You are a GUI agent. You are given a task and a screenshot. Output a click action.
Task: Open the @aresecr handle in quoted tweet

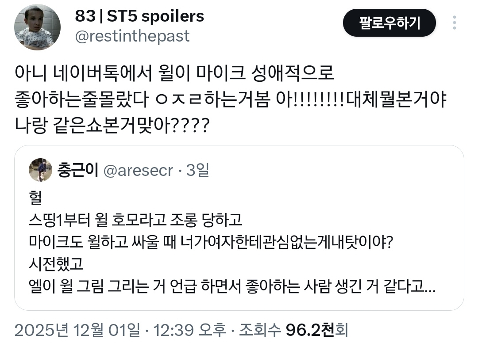point(138,170)
